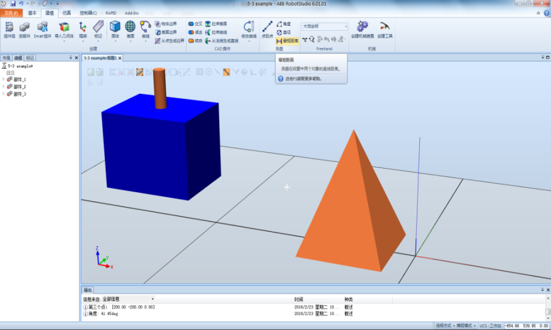Open 修改曲线 modify curve tool
The height and width of the screenshot is (330, 551).
(248, 30)
